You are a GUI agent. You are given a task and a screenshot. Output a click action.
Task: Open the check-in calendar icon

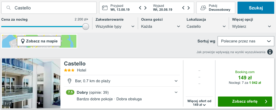pyautogui.click(x=105, y=8)
